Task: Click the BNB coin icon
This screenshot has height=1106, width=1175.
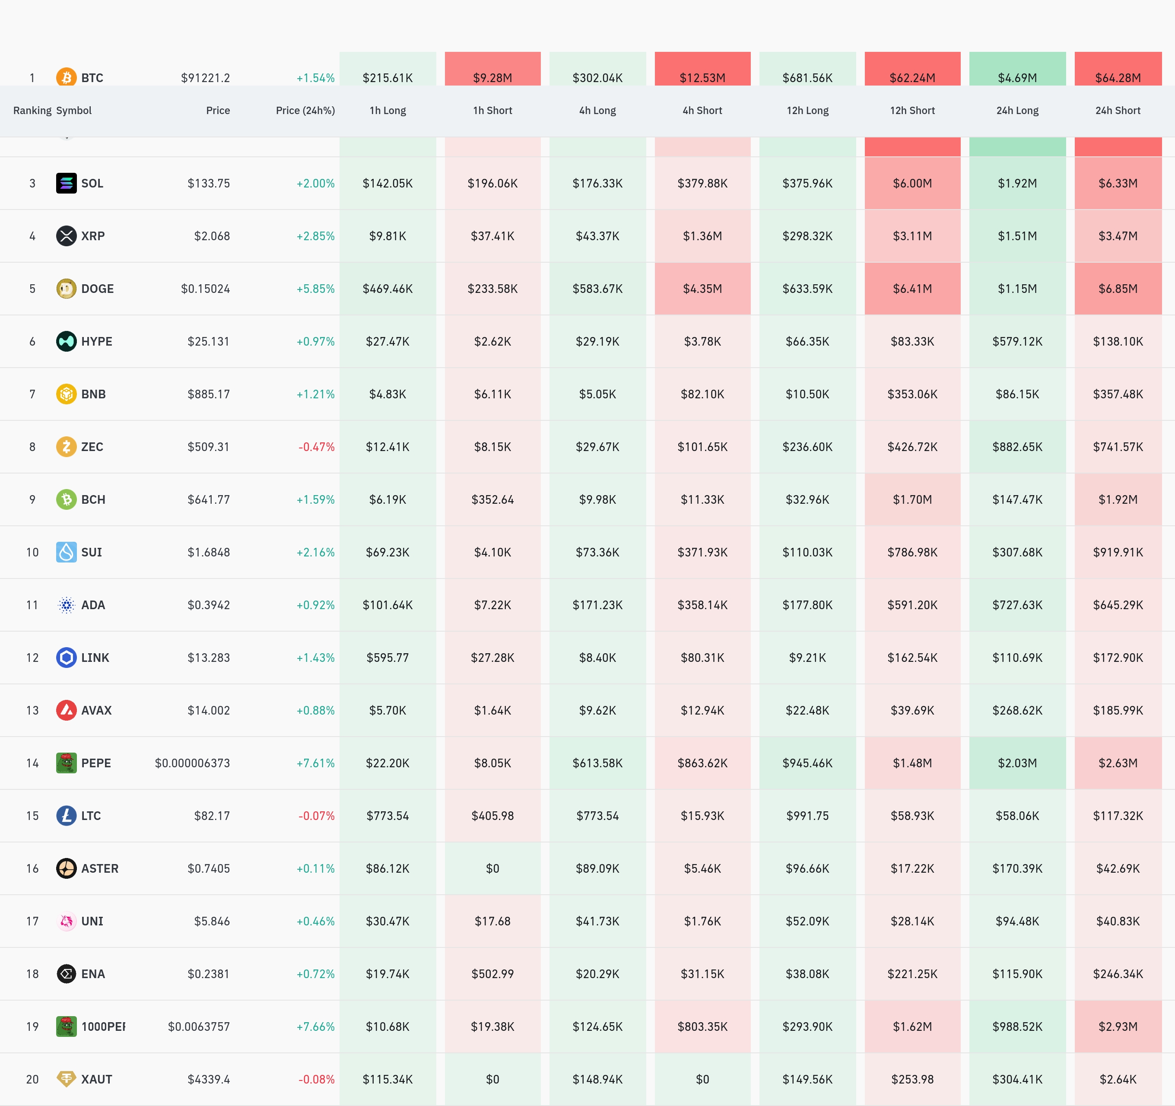Action: coord(66,394)
